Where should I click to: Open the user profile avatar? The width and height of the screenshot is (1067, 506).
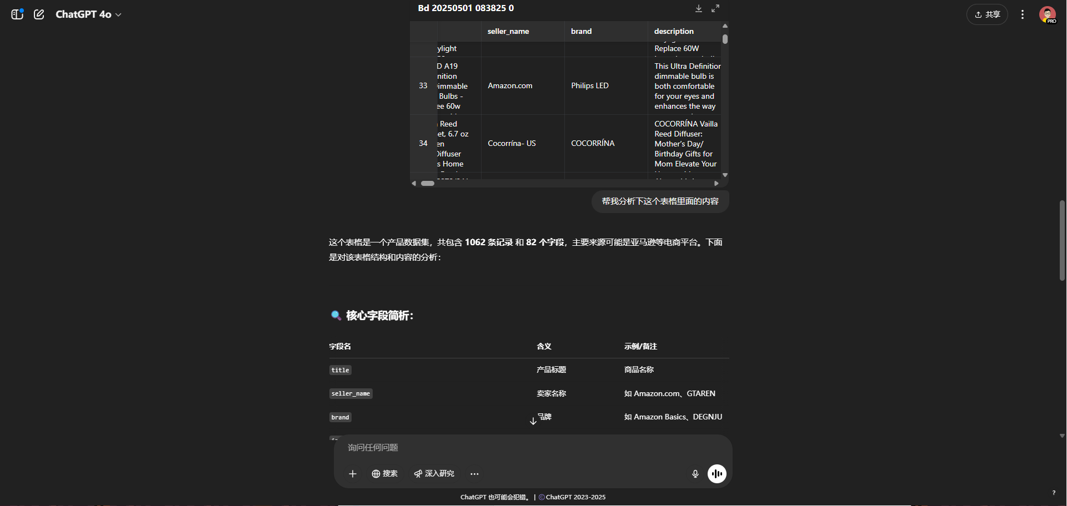point(1047,14)
